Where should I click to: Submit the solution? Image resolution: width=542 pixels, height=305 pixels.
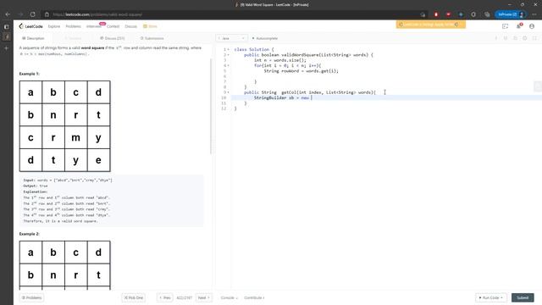[523, 297]
